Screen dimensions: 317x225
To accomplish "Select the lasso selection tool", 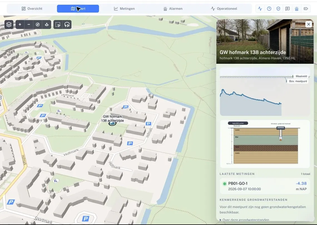I will pyautogui.click(x=67, y=25).
